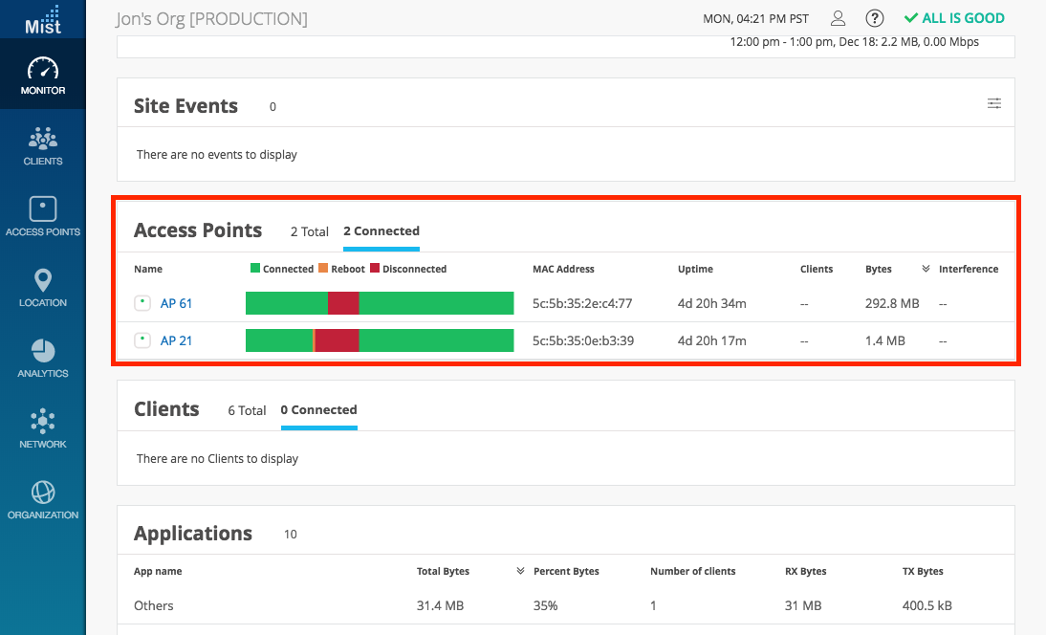Go to the Clients sidebar icon
This screenshot has width=1046, height=635.
[43, 146]
